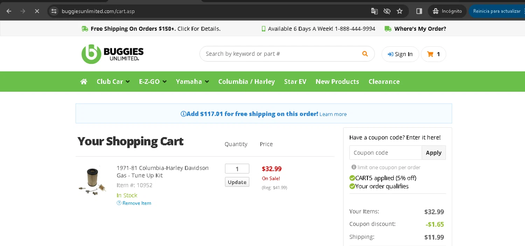Open Where's My Order? link

(x=420, y=29)
